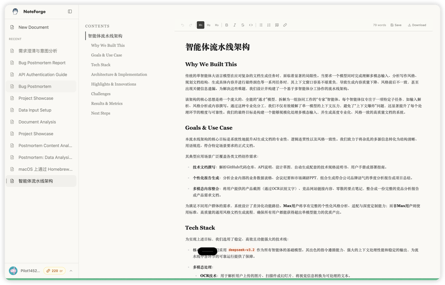The height and width of the screenshot is (285, 445).
Task: Insert a hyperlink with the link icon
Action: coord(285,25)
